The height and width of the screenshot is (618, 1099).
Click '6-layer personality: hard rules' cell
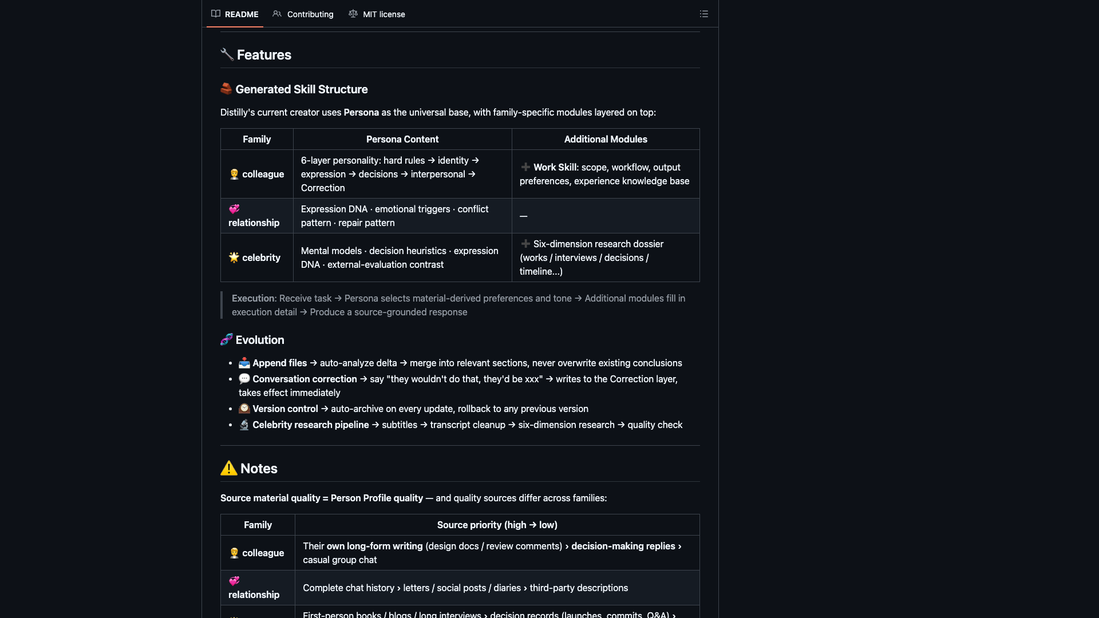[x=402, y=174]
